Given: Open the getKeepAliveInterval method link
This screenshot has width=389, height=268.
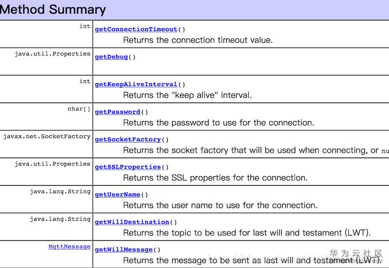Looking at the screenshot, I should pyautogui.click(x=136, y=84).
